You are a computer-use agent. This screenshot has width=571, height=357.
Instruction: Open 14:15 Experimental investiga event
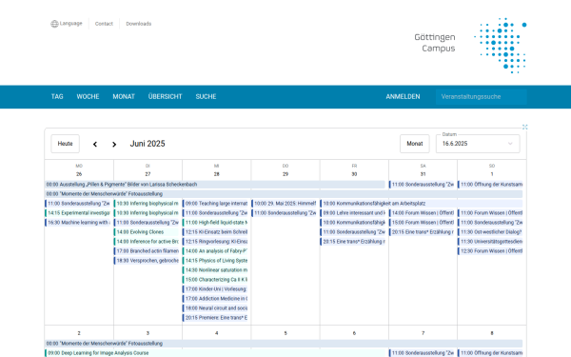tap(78, 212)
